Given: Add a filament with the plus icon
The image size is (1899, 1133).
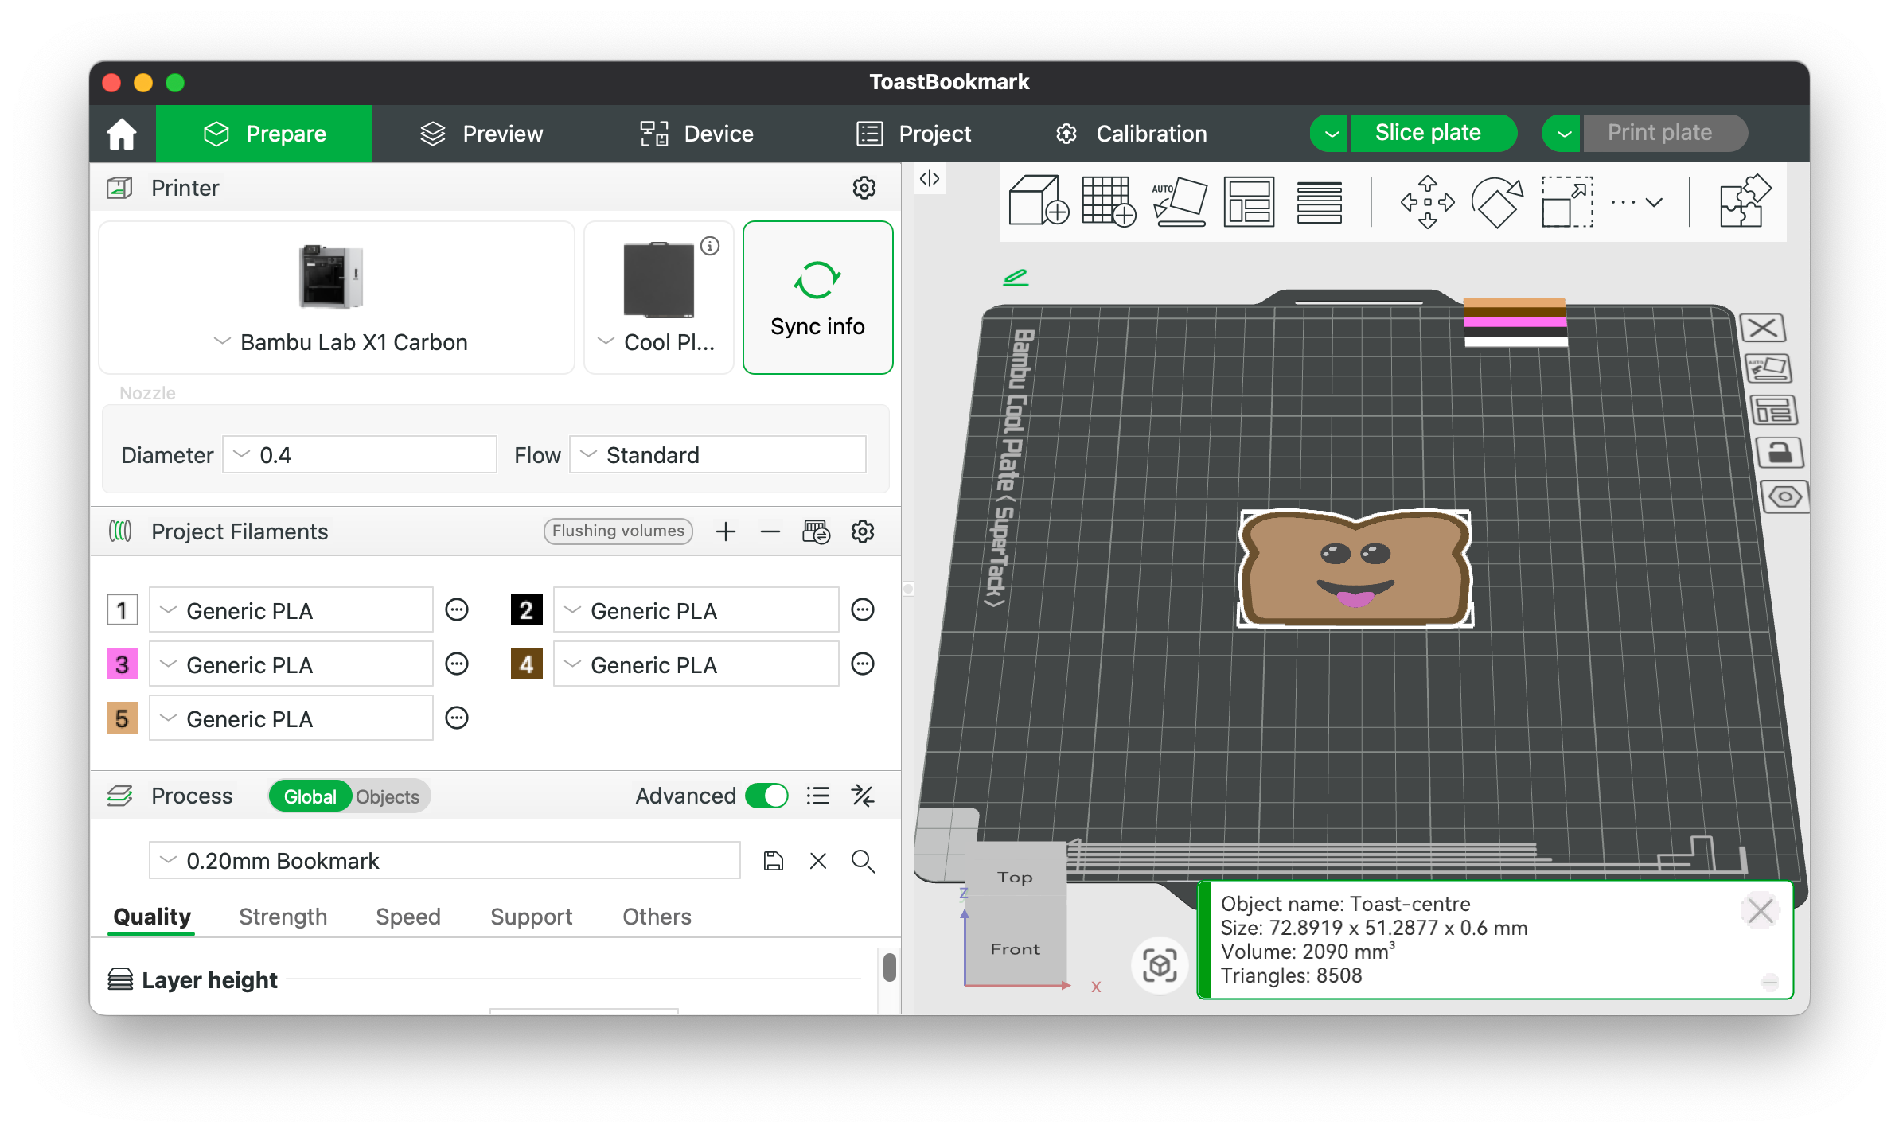Looking at the screenshot, I should [725, 531].
